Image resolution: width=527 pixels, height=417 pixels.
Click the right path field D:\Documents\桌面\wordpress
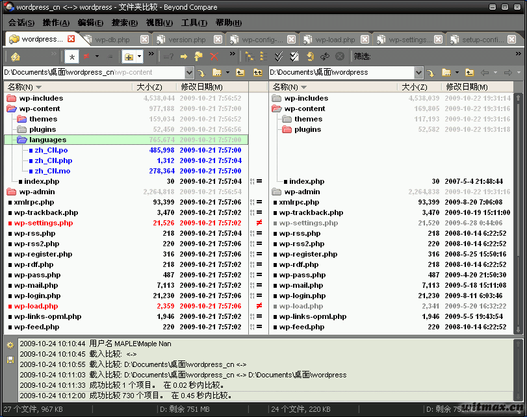pos(341,73)
